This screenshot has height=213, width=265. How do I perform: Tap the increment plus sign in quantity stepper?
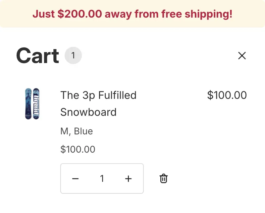point(128,178)
